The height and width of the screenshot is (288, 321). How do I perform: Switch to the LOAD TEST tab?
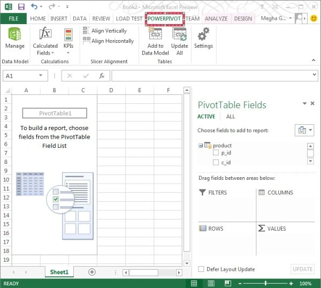(129, 19)
